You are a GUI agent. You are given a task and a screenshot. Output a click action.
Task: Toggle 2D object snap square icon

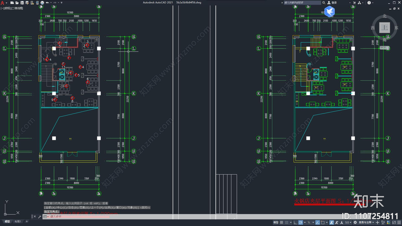(x=323, y=222)
